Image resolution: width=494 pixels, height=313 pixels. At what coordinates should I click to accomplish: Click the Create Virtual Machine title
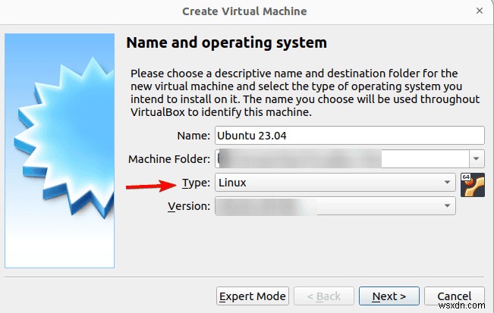pyautogui.click(x=244, y=11)
